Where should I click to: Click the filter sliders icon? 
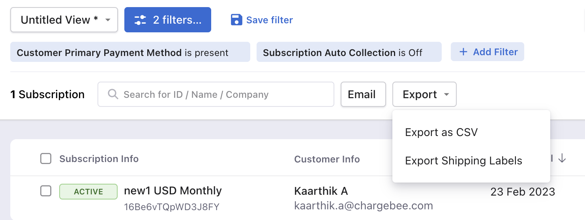pos(140,20)
